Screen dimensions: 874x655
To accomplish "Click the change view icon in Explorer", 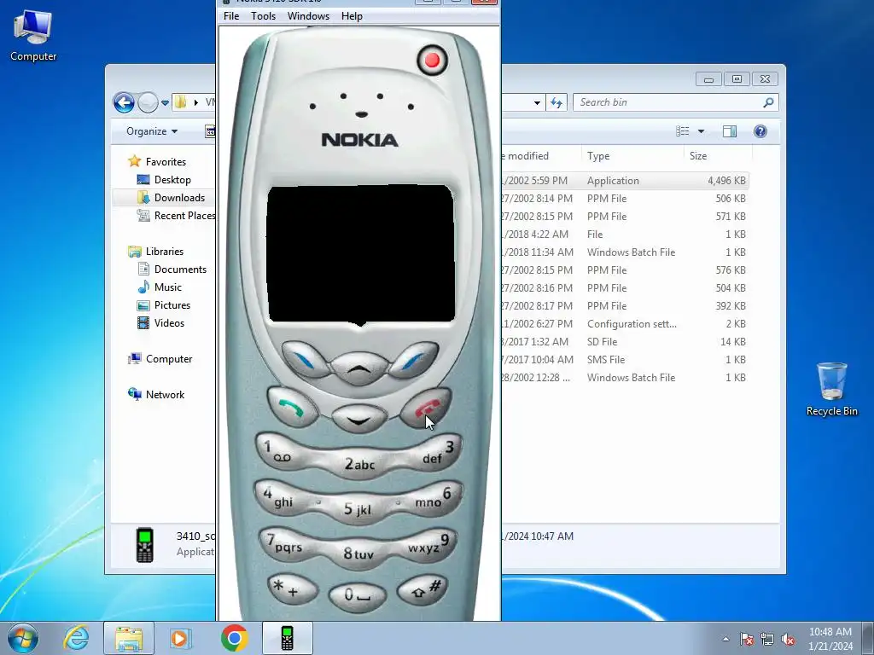I will point(683,131).
